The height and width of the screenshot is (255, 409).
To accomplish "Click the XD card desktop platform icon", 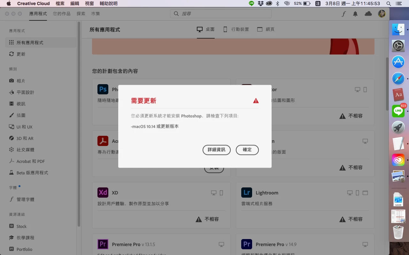I will (214, 193).
